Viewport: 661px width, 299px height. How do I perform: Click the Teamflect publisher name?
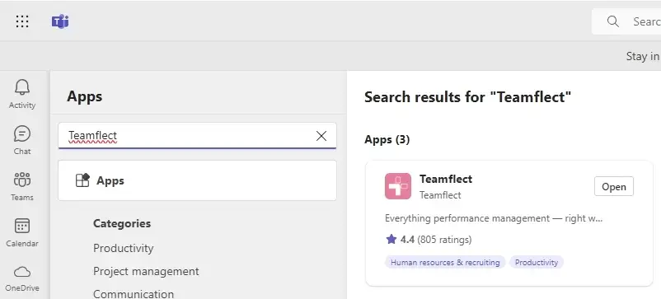[440, 195]
